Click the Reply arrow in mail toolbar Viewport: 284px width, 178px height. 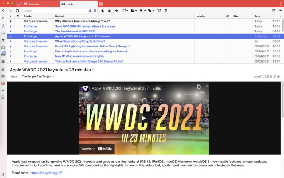[103, 11]
